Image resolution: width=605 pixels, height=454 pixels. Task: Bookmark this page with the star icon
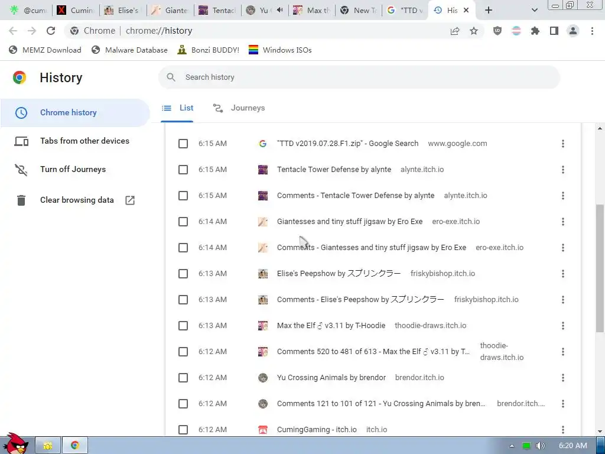[x=474, y=31]
